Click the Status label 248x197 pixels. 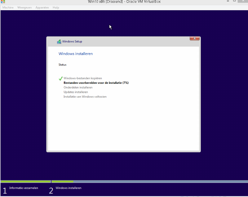(62, 65)
